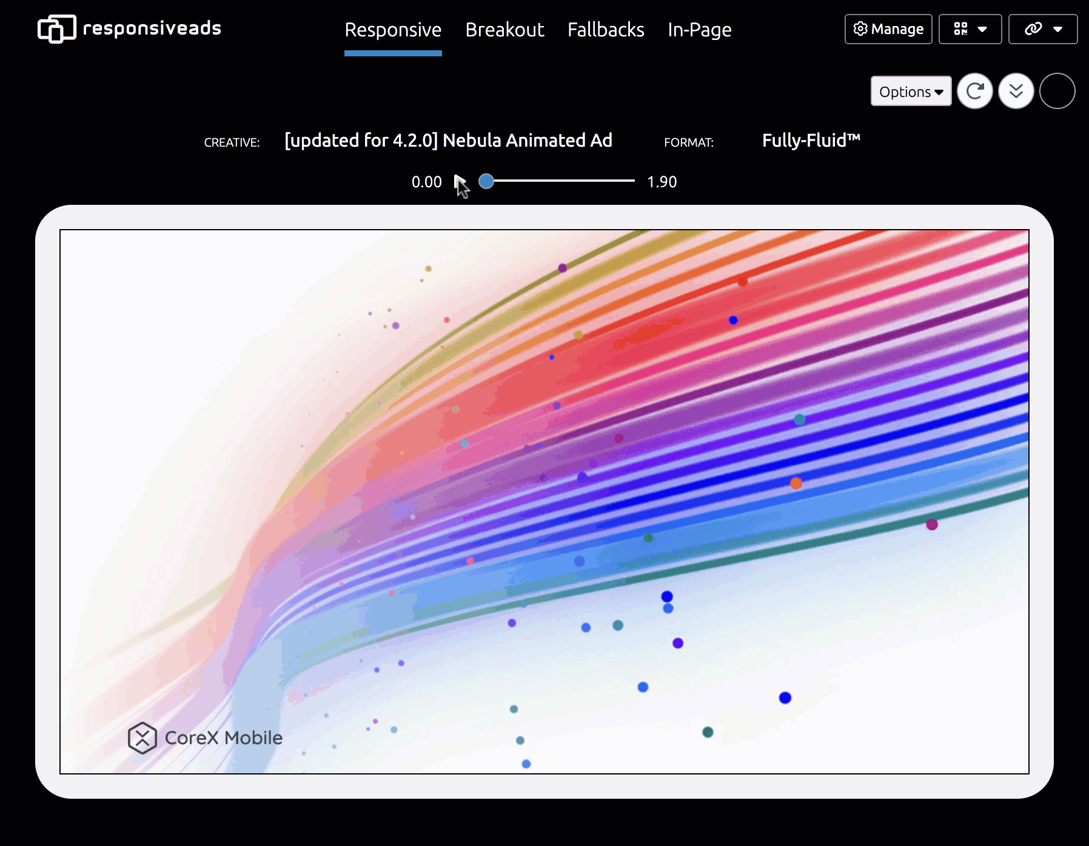
Task: Open the In-Page tab
Action: point(699,30)
